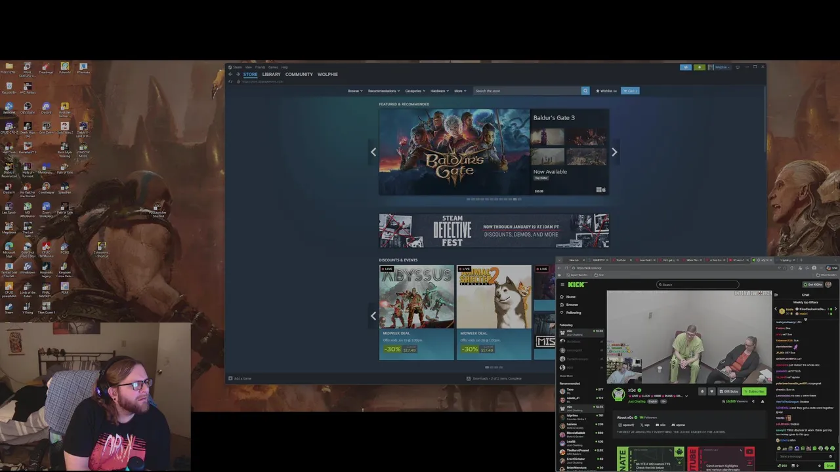840x472 pixels.
Task: Click the KICK logo
Action: tap(577, 285)
